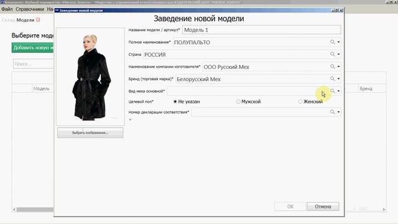Screen dimensions: 398x224
Task: Click green Добавить новую модель button
Action: 33,48
